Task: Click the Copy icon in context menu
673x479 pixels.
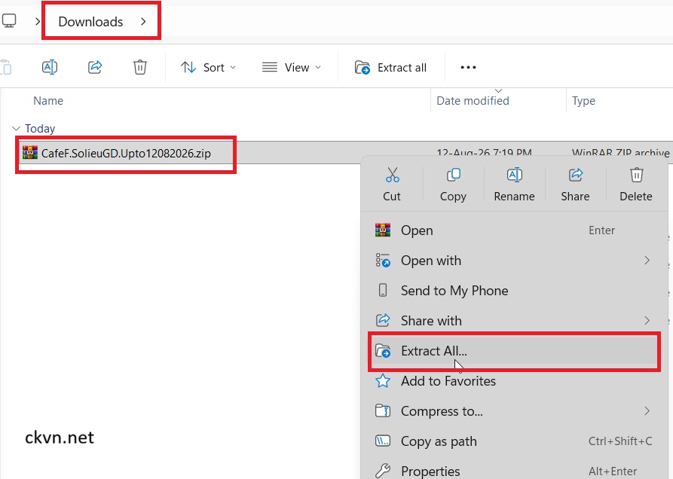Action: pyautogui.click(x=453, y=175)
